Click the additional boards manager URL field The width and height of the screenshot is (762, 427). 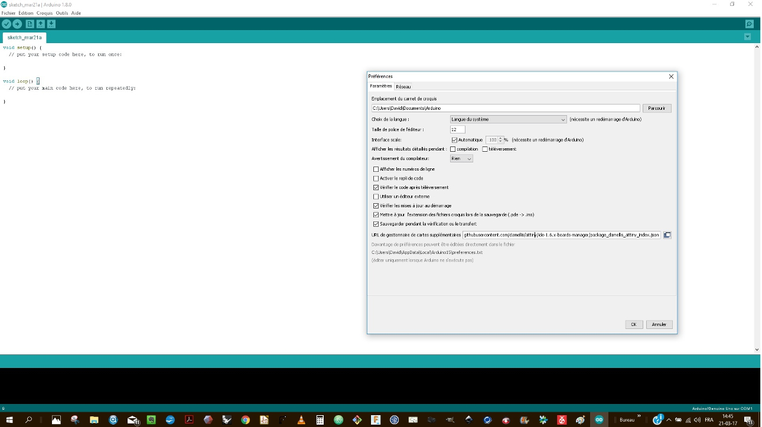562,234
